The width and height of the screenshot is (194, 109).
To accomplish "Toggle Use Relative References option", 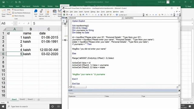I will click(x=21, y=13).
